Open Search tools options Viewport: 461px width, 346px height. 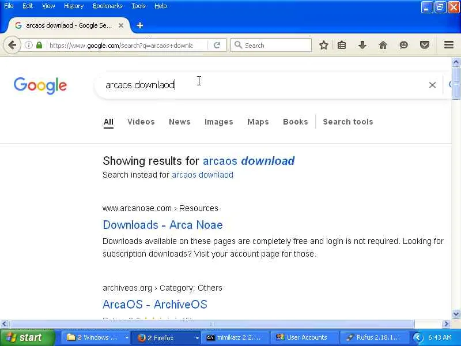pos(348,122)
